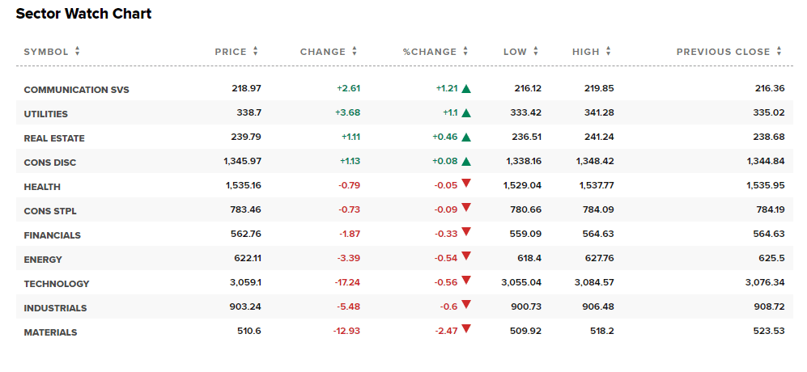Image resolution: width=807 pixels, height=372 pixels.
Task: Click the red down arrow for Technology
Action: (x=466, y=281)
